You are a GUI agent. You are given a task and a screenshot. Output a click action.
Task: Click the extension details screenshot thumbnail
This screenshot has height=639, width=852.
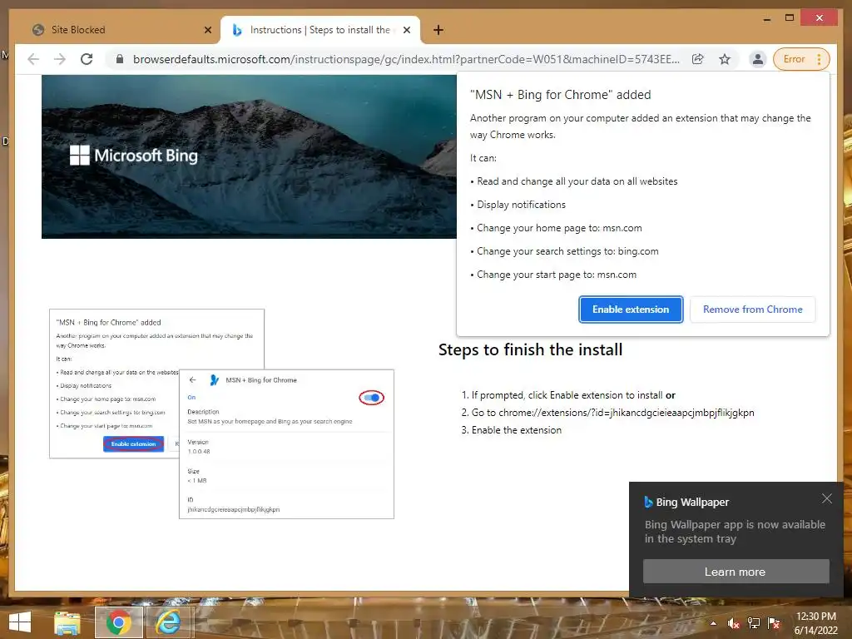pyautogui.click(x=286, y=444)
